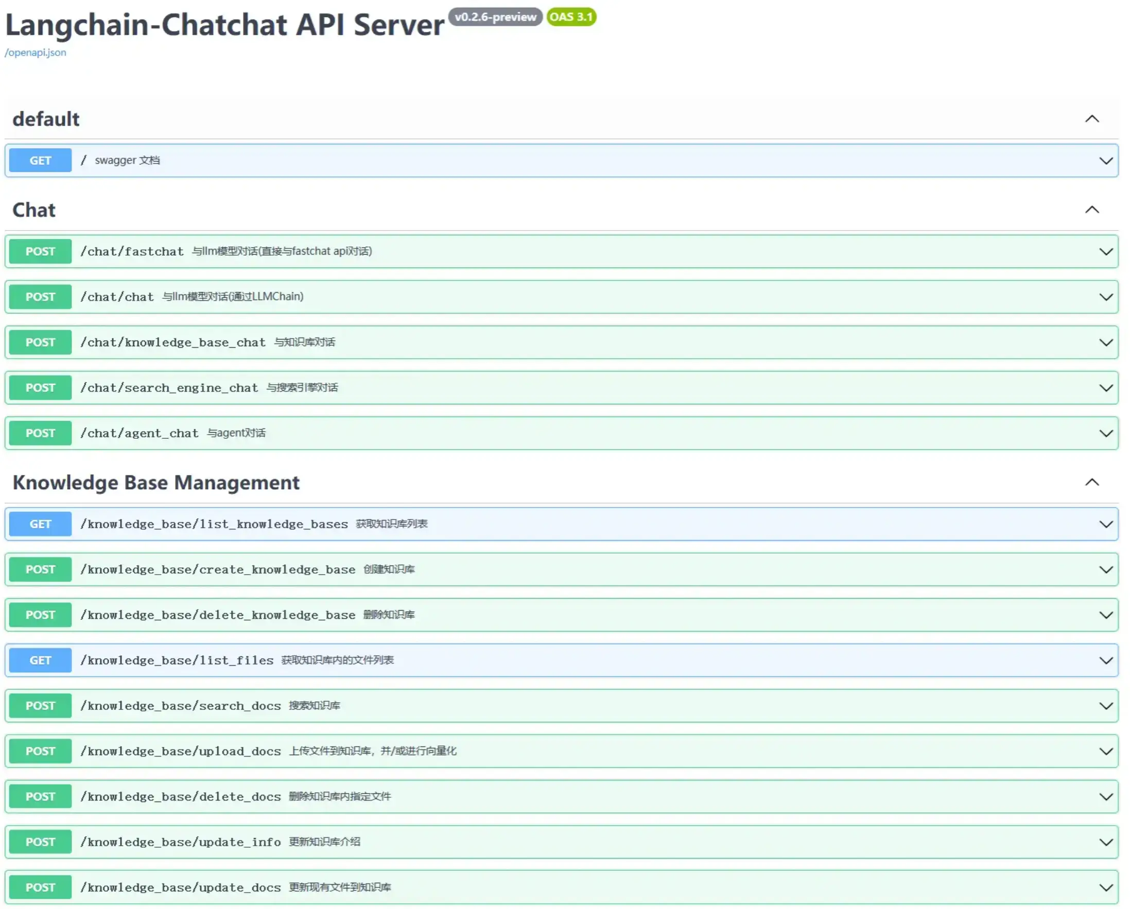Screen dimensions: 1130x909
Task: Click the default section heading
Action: (x=46, y=119)
